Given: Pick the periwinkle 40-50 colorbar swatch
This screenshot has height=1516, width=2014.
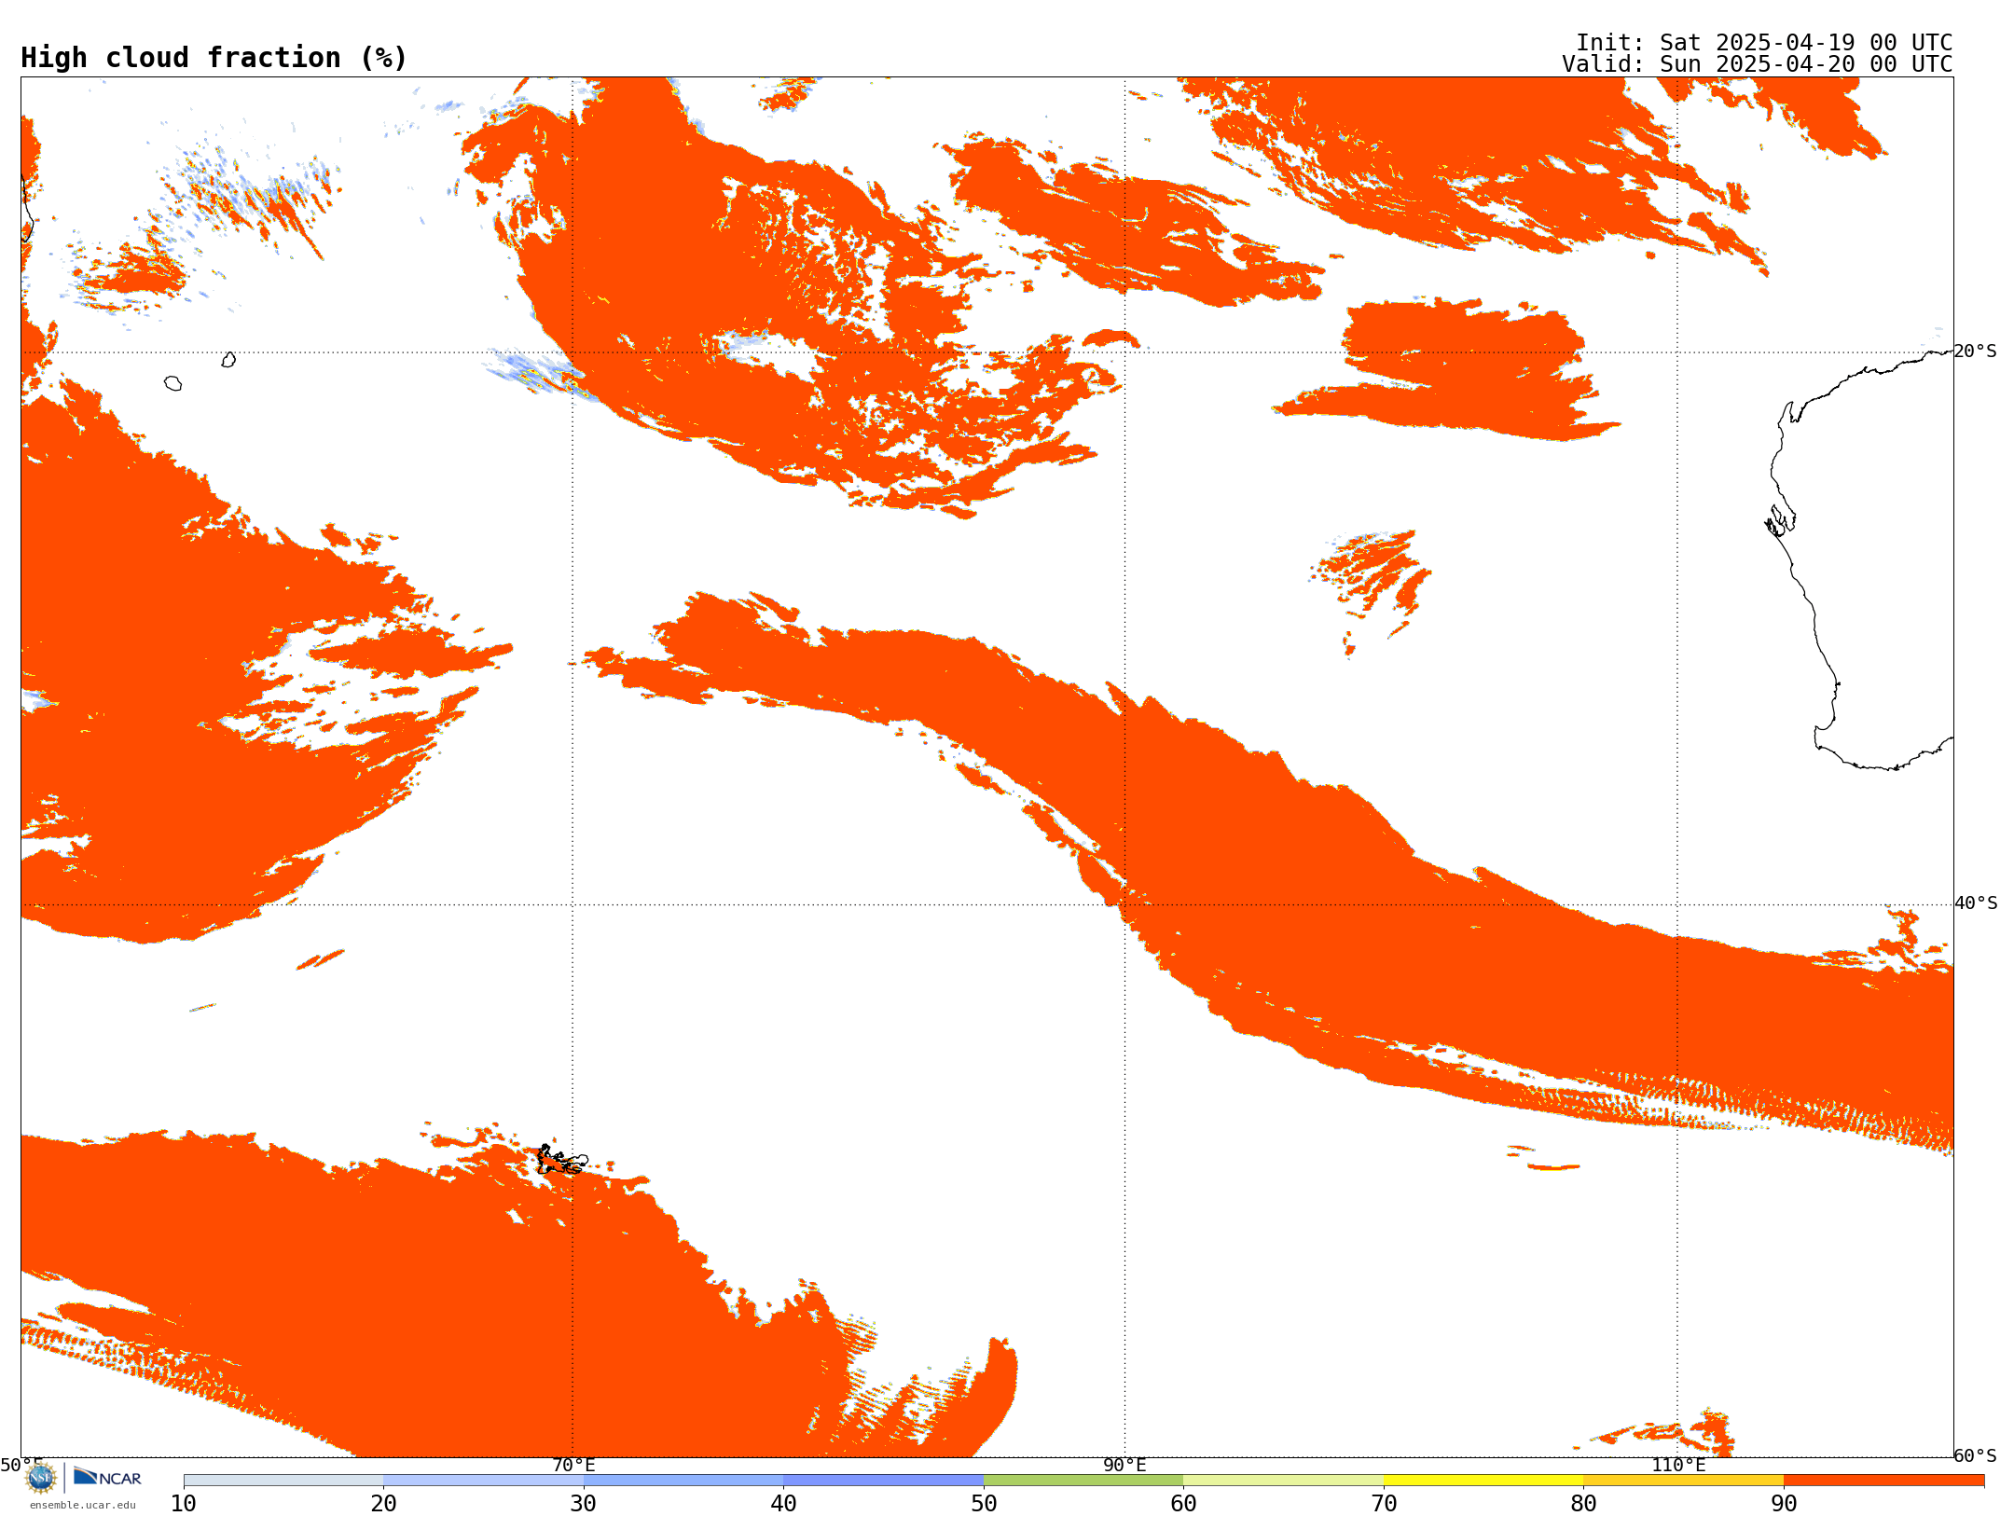Looking at the screenshot, I should [883, 1481].
